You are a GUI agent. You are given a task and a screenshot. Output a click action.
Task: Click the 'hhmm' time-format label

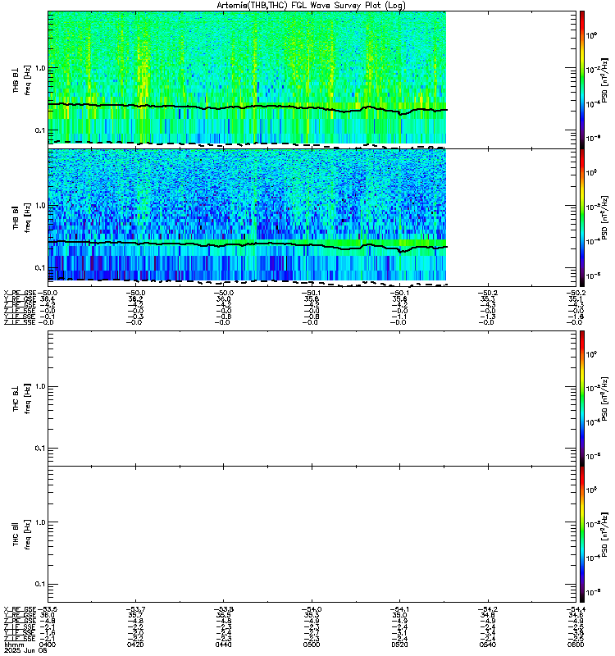point(13,645)
